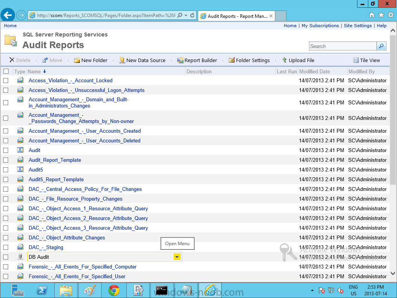Image resolution: width=397 pixels, height=298 pixels.
Task: Open Forensic_-_All_Events_For_Specified_Computer report
Action: [x=83, y=267]
